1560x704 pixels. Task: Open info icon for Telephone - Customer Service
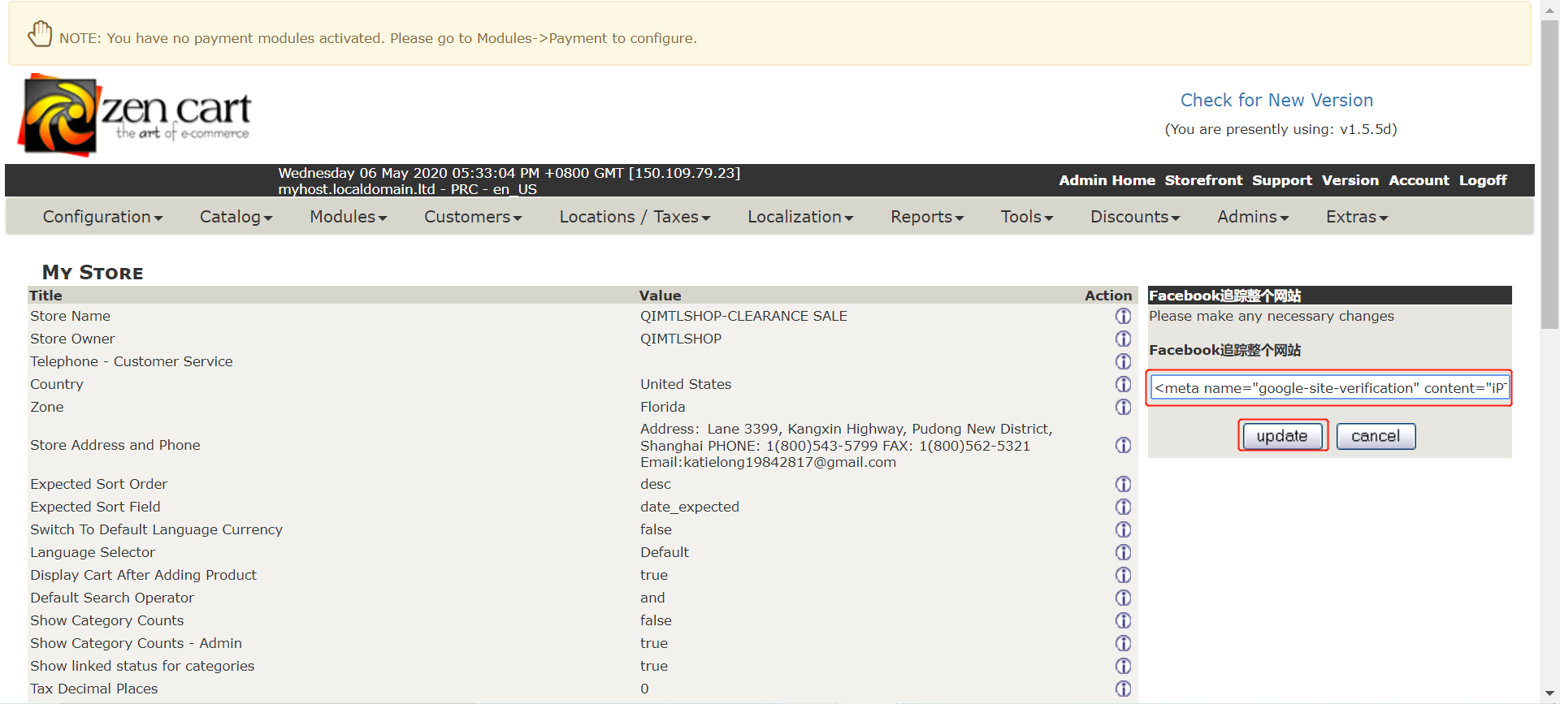coord(1123,361)
